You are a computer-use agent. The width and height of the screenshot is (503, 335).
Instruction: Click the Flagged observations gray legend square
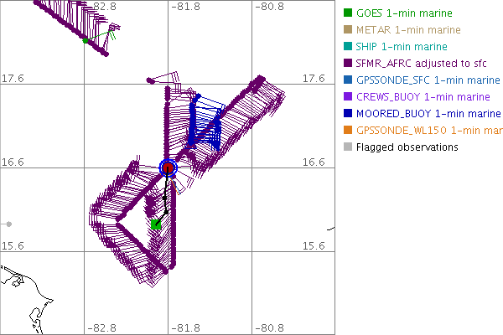[347, 147]
